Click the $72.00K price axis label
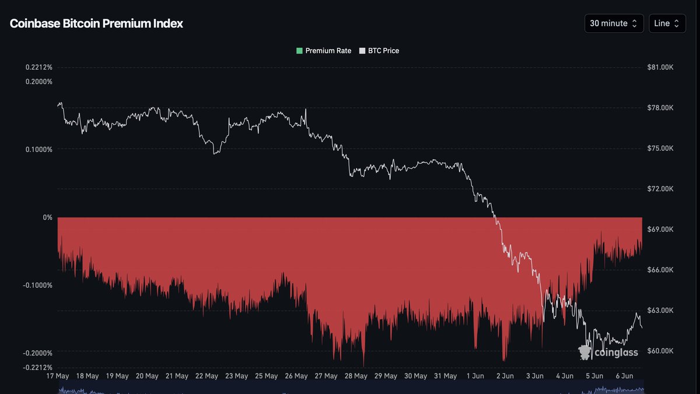This screenshot has width=700, height=394. (x=660, y=189)
